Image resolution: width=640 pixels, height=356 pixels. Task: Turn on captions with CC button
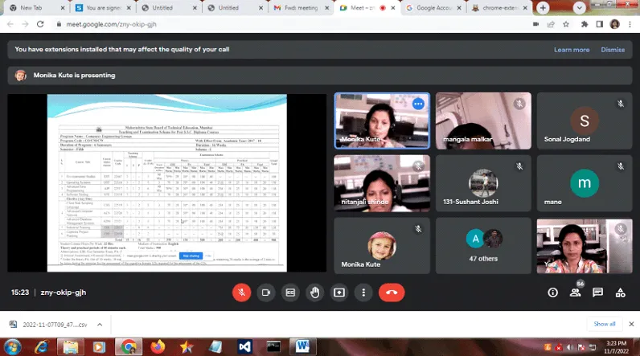[290, 293]
